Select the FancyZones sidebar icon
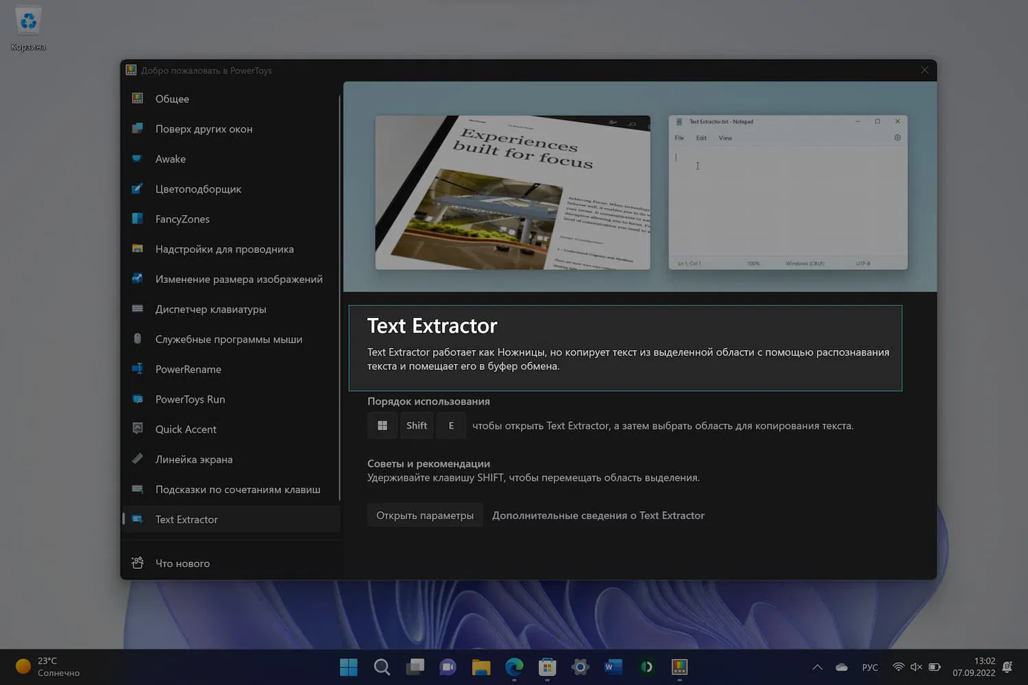1028x685 pixels. [137, 219]
